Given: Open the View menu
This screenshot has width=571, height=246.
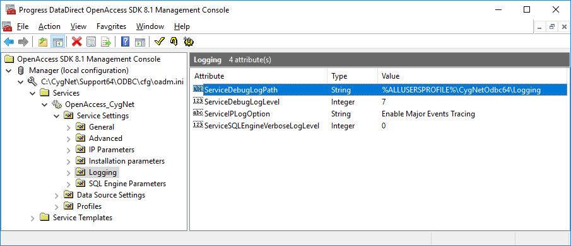Looking at the screenshot, I should pos(78,26).
